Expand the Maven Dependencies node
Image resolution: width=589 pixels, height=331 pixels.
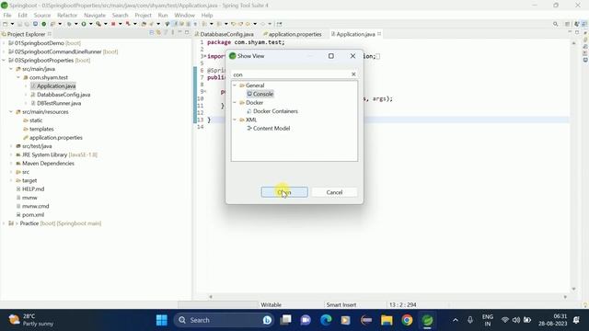pos(11,164)
